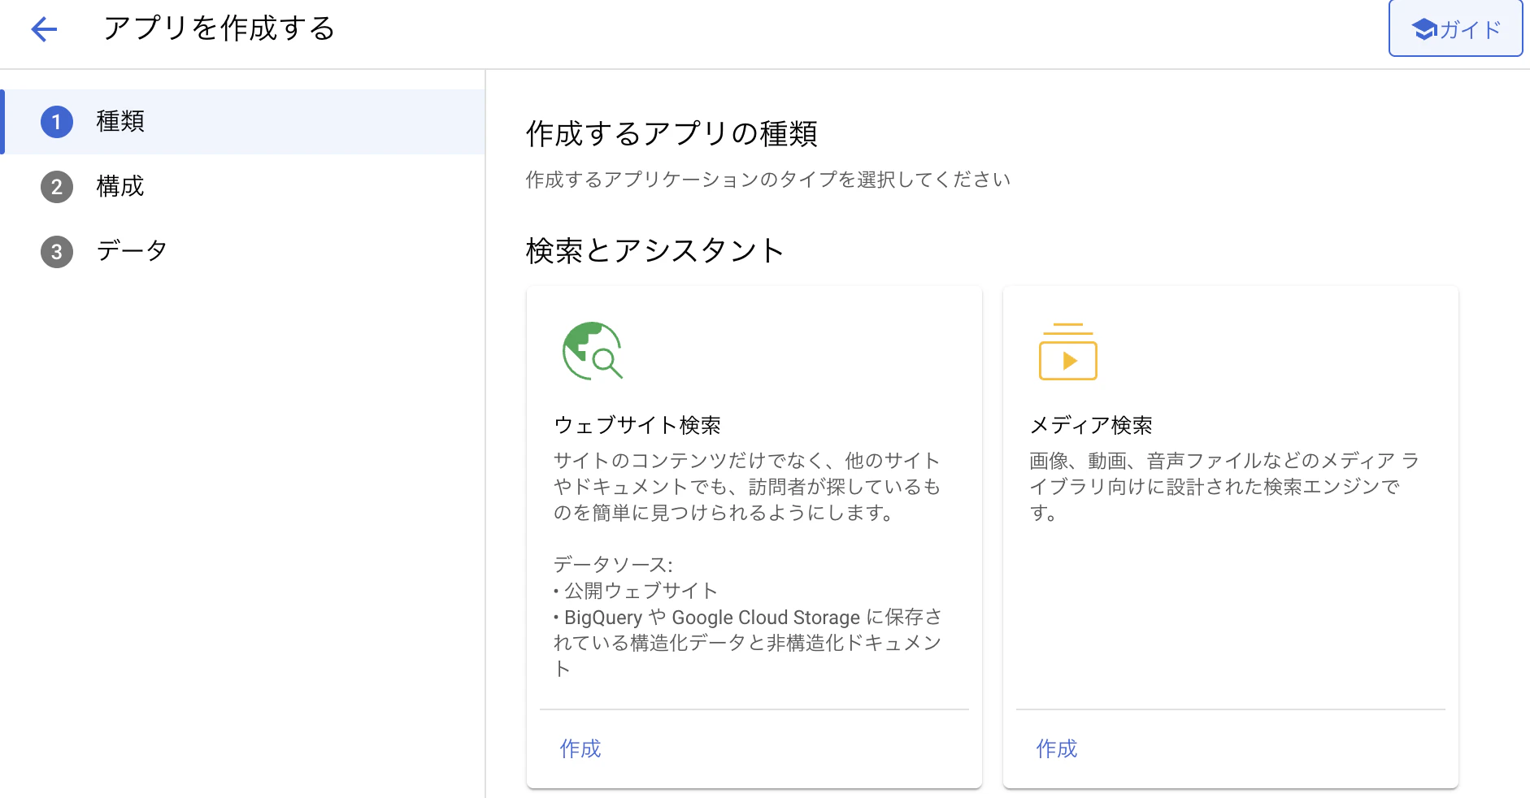This screenshot has width=1530, height=798.
Task: Click 作成 under ウェブサイト検索 card
Action: 580,748
